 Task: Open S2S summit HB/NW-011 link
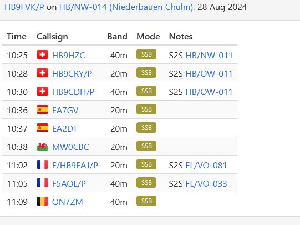tap(209, 56)
